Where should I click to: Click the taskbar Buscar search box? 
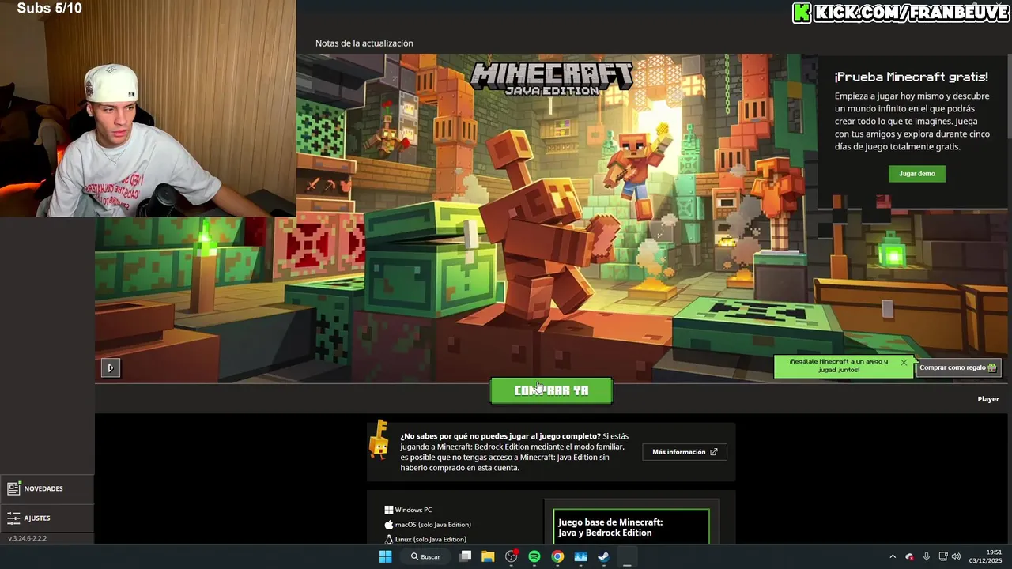pyautogui.click(x=426, y=556)
